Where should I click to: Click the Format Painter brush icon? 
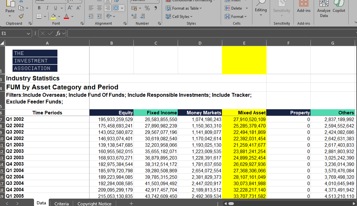tap(21, 16)
